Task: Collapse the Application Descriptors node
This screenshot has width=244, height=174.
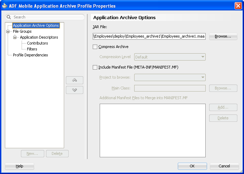Action: pyautogui.click(x=15, y=38)
